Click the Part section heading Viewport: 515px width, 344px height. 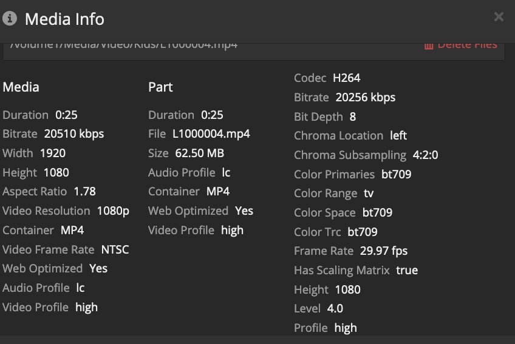160,87
